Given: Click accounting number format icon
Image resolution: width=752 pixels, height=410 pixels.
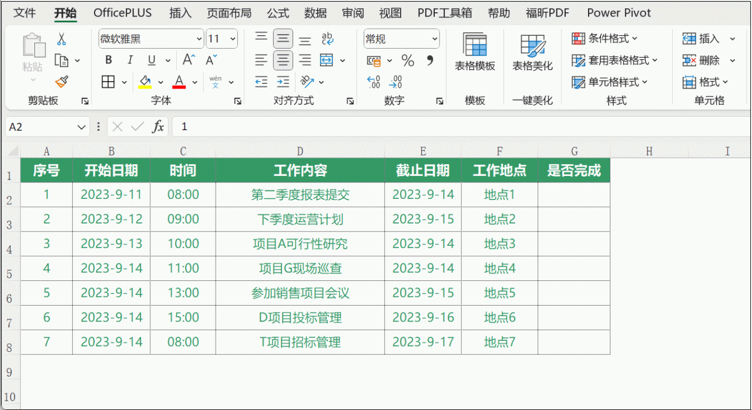Looking at the screenshot, I should 374,60.
